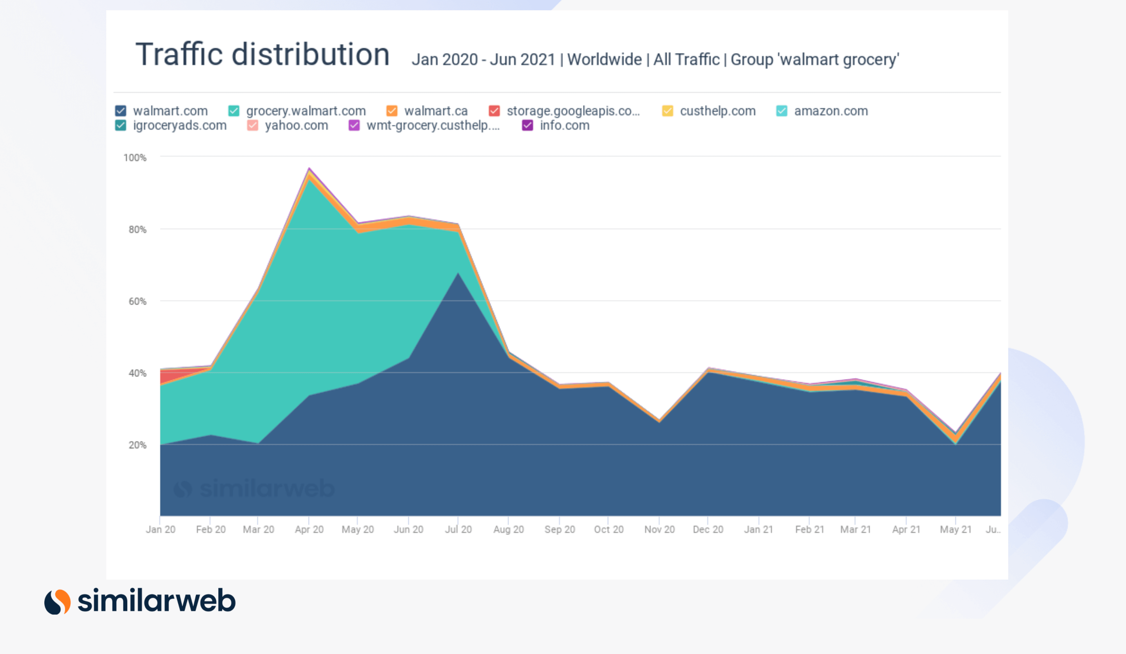Viewport: 1126px width, 654px height.
Task: Disable the storage.googleapis.co... series checkbox
Action: pos(494,111)
